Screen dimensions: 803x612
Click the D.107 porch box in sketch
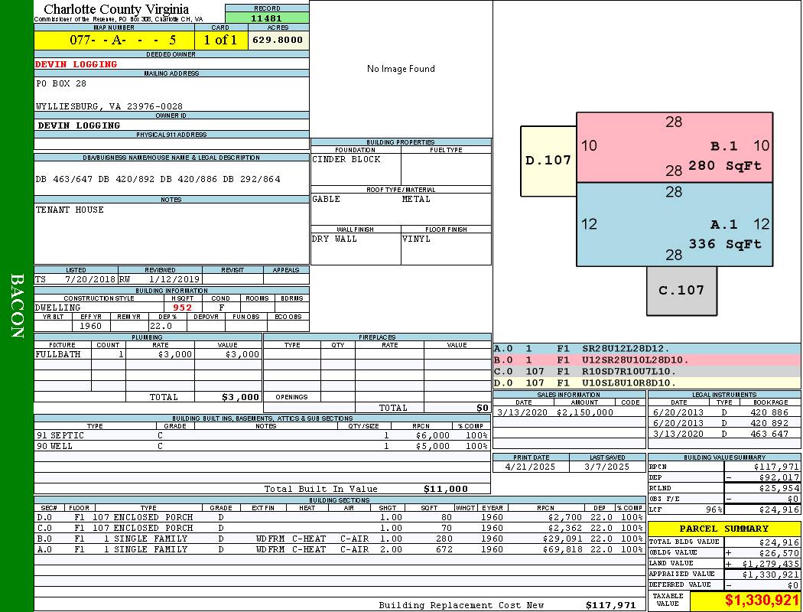coord(548,161)
